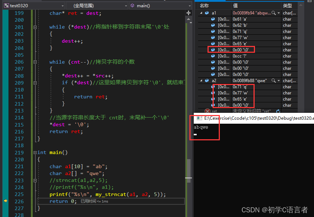Click the split-editor icon above the scrollbar
This screenshot has height=217, width=314.
pyautogui.click(x=188, y=13)
